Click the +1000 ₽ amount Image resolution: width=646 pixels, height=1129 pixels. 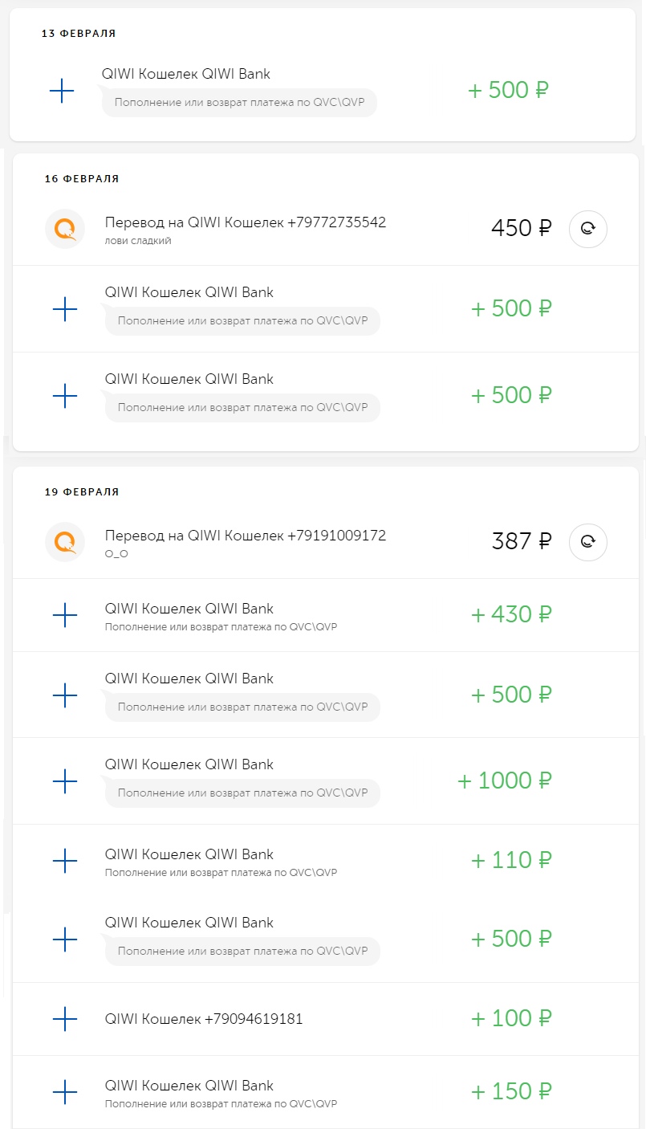[505, 781]
